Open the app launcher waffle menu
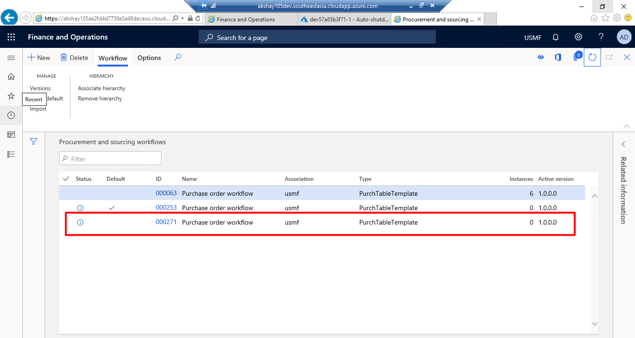The image size is (635, 338). pos(11,37)
